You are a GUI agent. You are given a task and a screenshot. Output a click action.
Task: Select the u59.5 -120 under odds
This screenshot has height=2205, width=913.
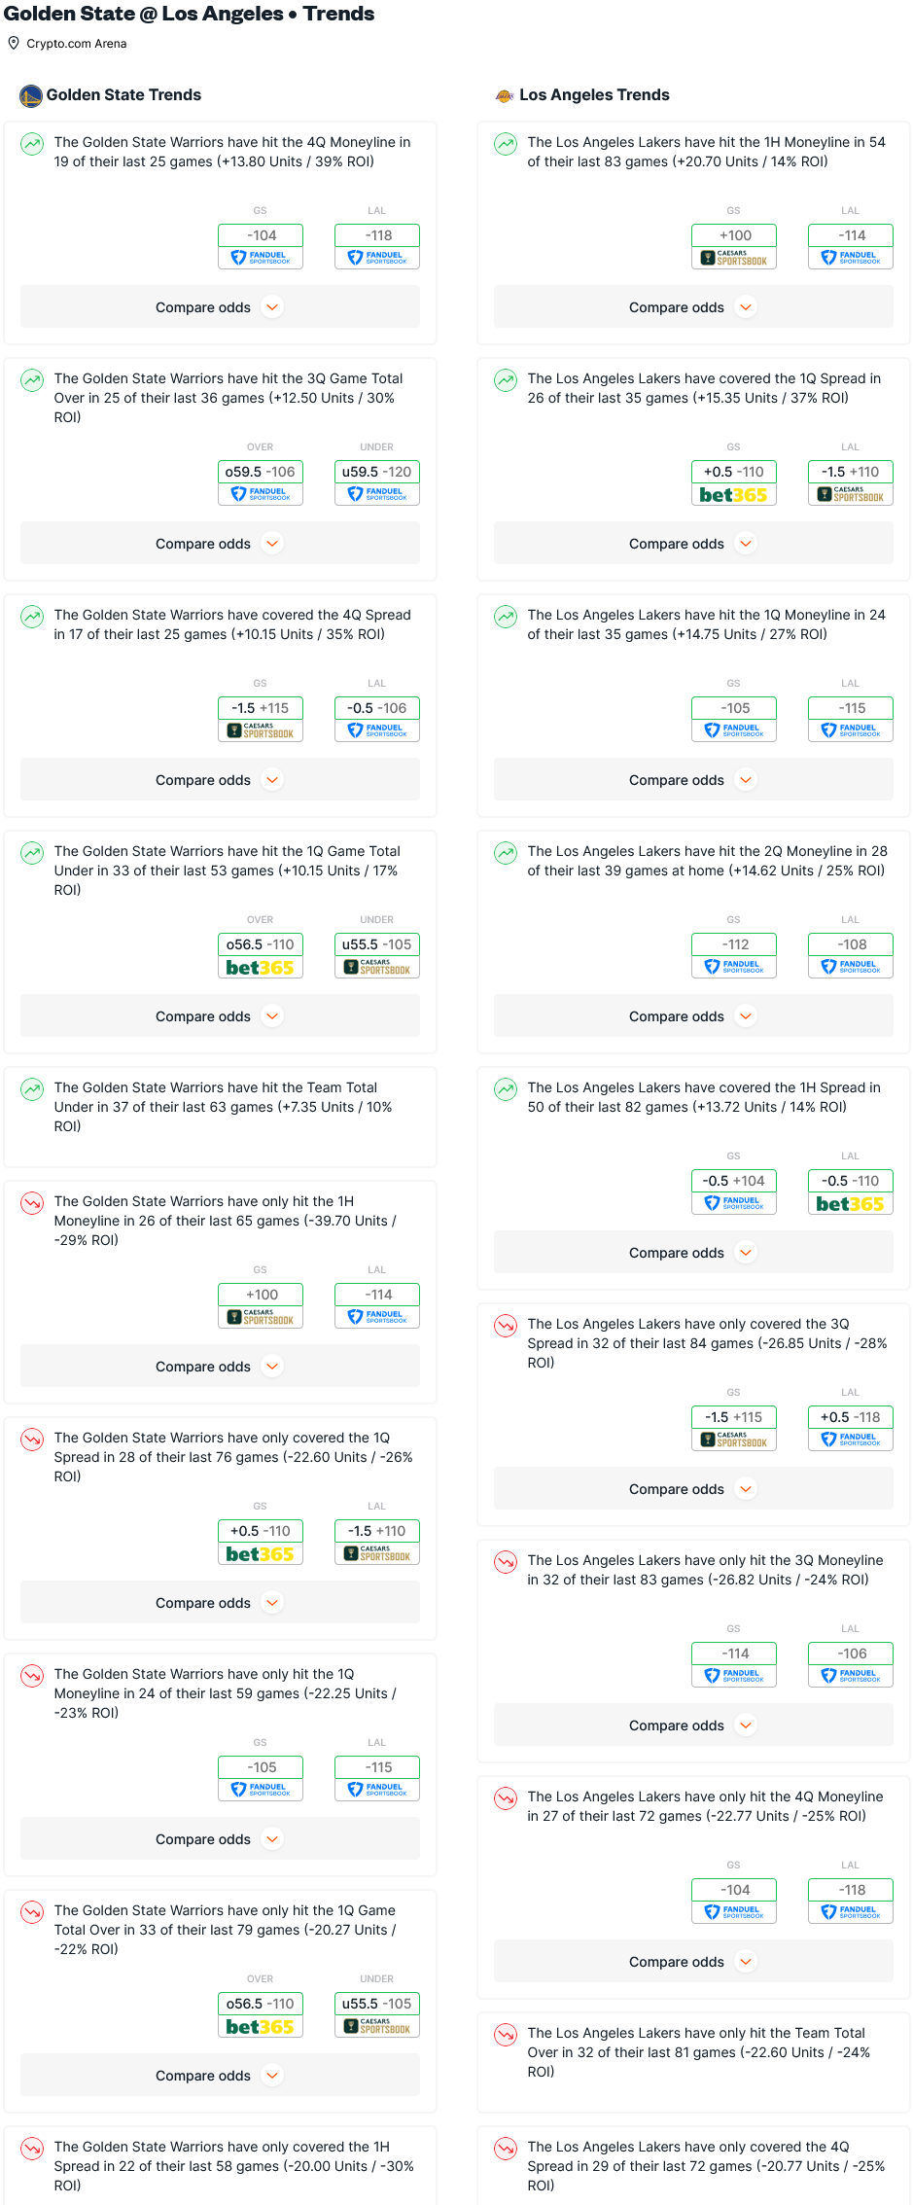click(x=376, y=472)
